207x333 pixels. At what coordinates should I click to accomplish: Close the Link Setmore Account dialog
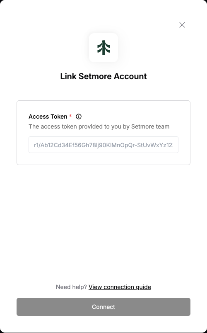[182, 25]
